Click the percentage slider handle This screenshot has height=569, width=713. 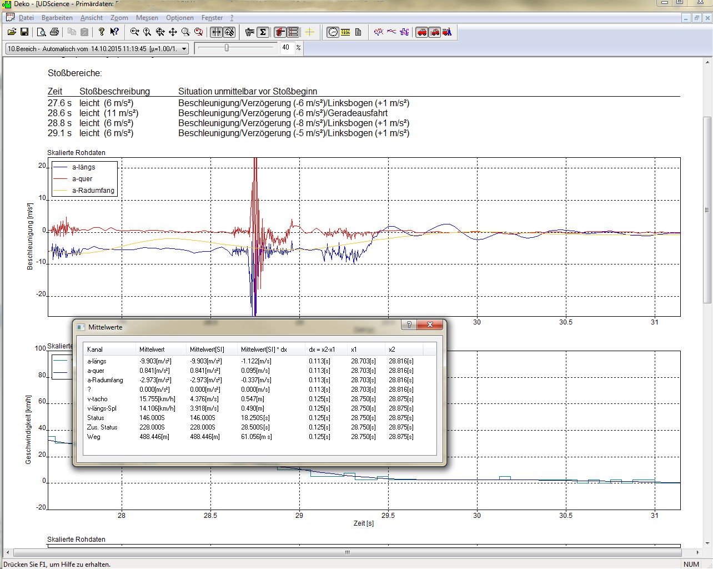227,48
